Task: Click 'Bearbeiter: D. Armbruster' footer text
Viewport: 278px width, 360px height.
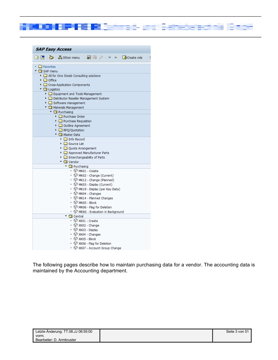Action: 56,340
